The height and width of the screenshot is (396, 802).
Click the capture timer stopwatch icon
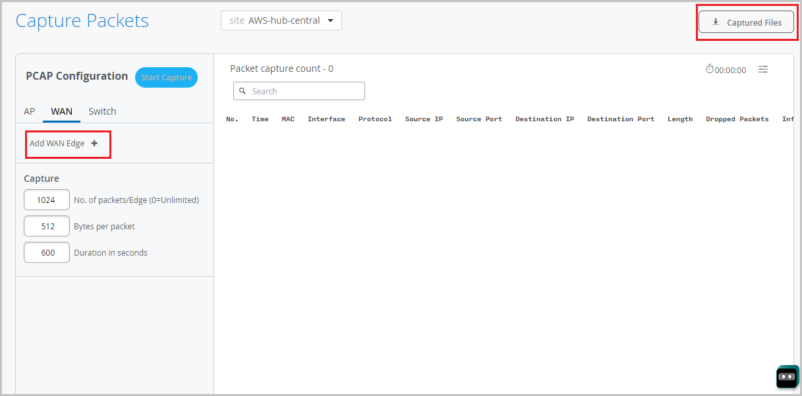pos(710,69)
